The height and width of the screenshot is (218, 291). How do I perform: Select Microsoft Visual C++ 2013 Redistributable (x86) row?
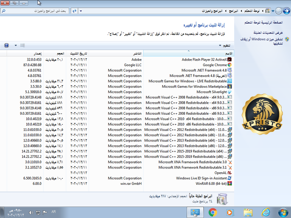pyautogui.click(x=117, y=146)
